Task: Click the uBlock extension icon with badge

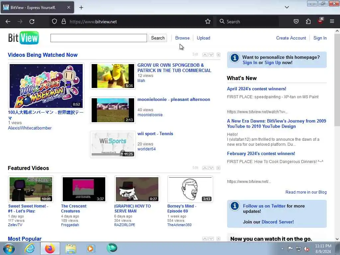Action: pyautogui.click(x=320, y=21)
